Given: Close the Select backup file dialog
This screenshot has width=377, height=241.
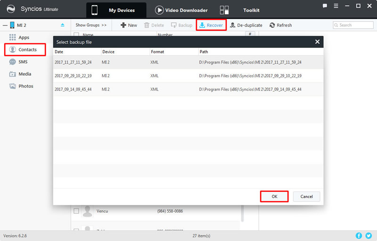Looking at the screenshot, I should coord(317,42).
